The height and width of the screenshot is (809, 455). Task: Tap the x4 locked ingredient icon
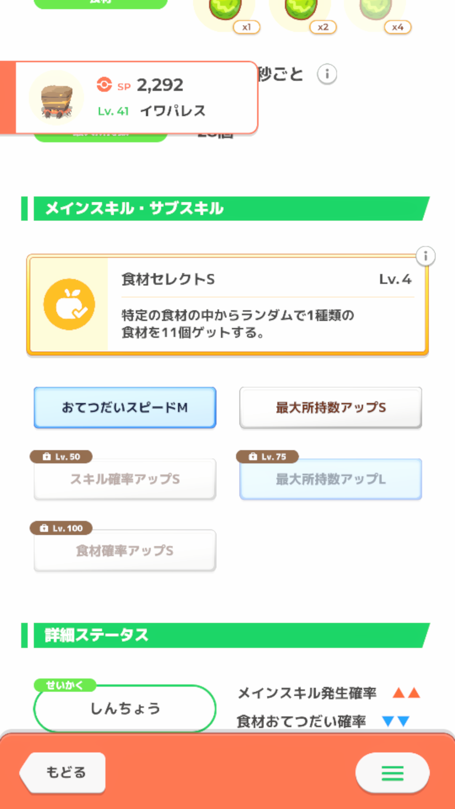click(x=375, y=9)
